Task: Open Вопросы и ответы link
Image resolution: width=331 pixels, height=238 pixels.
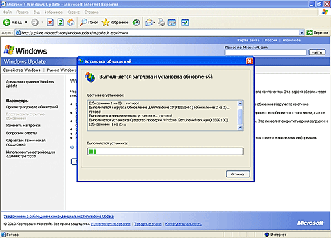Action: [x=21, y=133]
